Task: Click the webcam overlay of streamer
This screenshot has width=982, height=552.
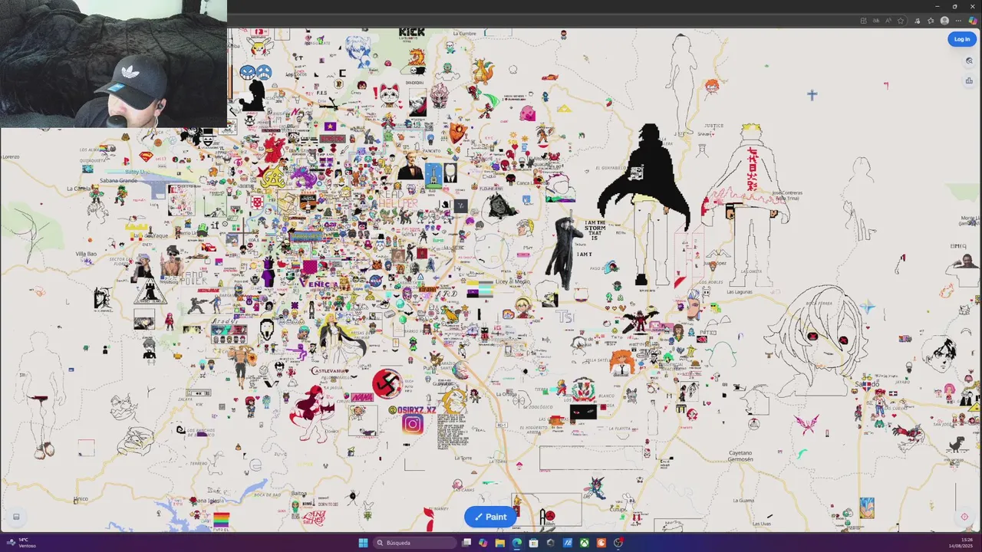Action: pyautogui.click(x=114, y=64)
